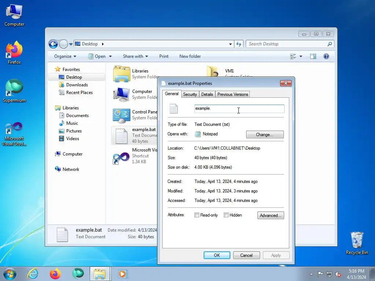The width and height of the screenshot is (375, 281).
Task: Click the taskbar Windows Explorer icon
Action: coord(100,274)
